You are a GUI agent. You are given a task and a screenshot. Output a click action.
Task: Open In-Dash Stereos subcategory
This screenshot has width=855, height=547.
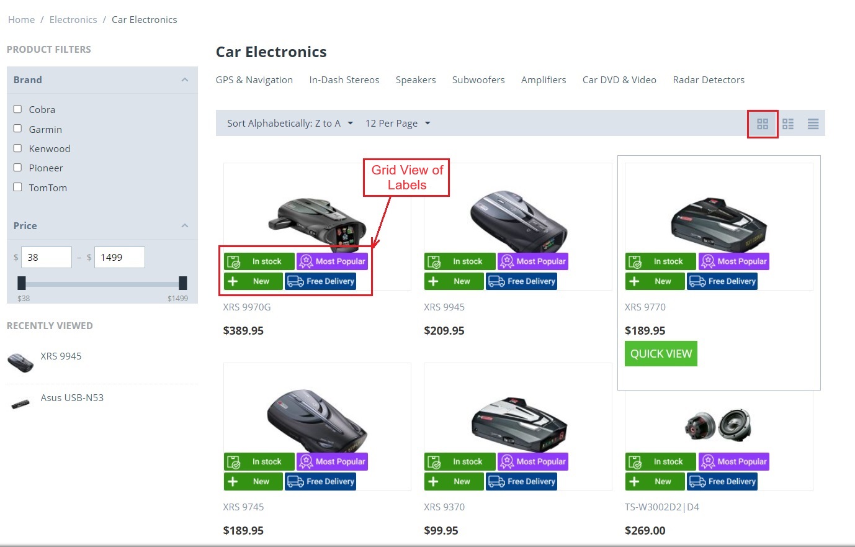[x=344, y=80]
